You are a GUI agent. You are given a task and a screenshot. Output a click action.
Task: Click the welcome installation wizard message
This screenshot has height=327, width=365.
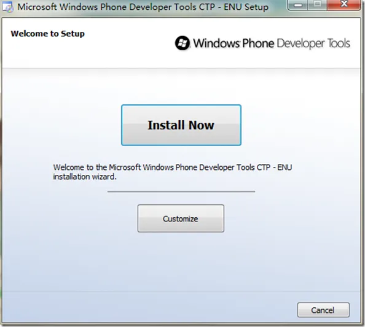click(173, 172)
